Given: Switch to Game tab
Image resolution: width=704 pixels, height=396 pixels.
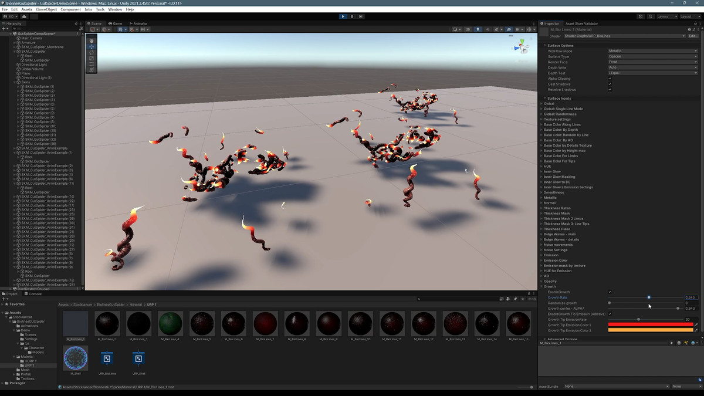Looking at the screenshot, I should pyautogui.click(x=116, y=23).
